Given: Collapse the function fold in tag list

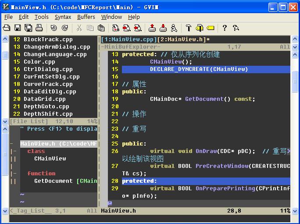Looking at the screenshot, I should click(14, 174).
